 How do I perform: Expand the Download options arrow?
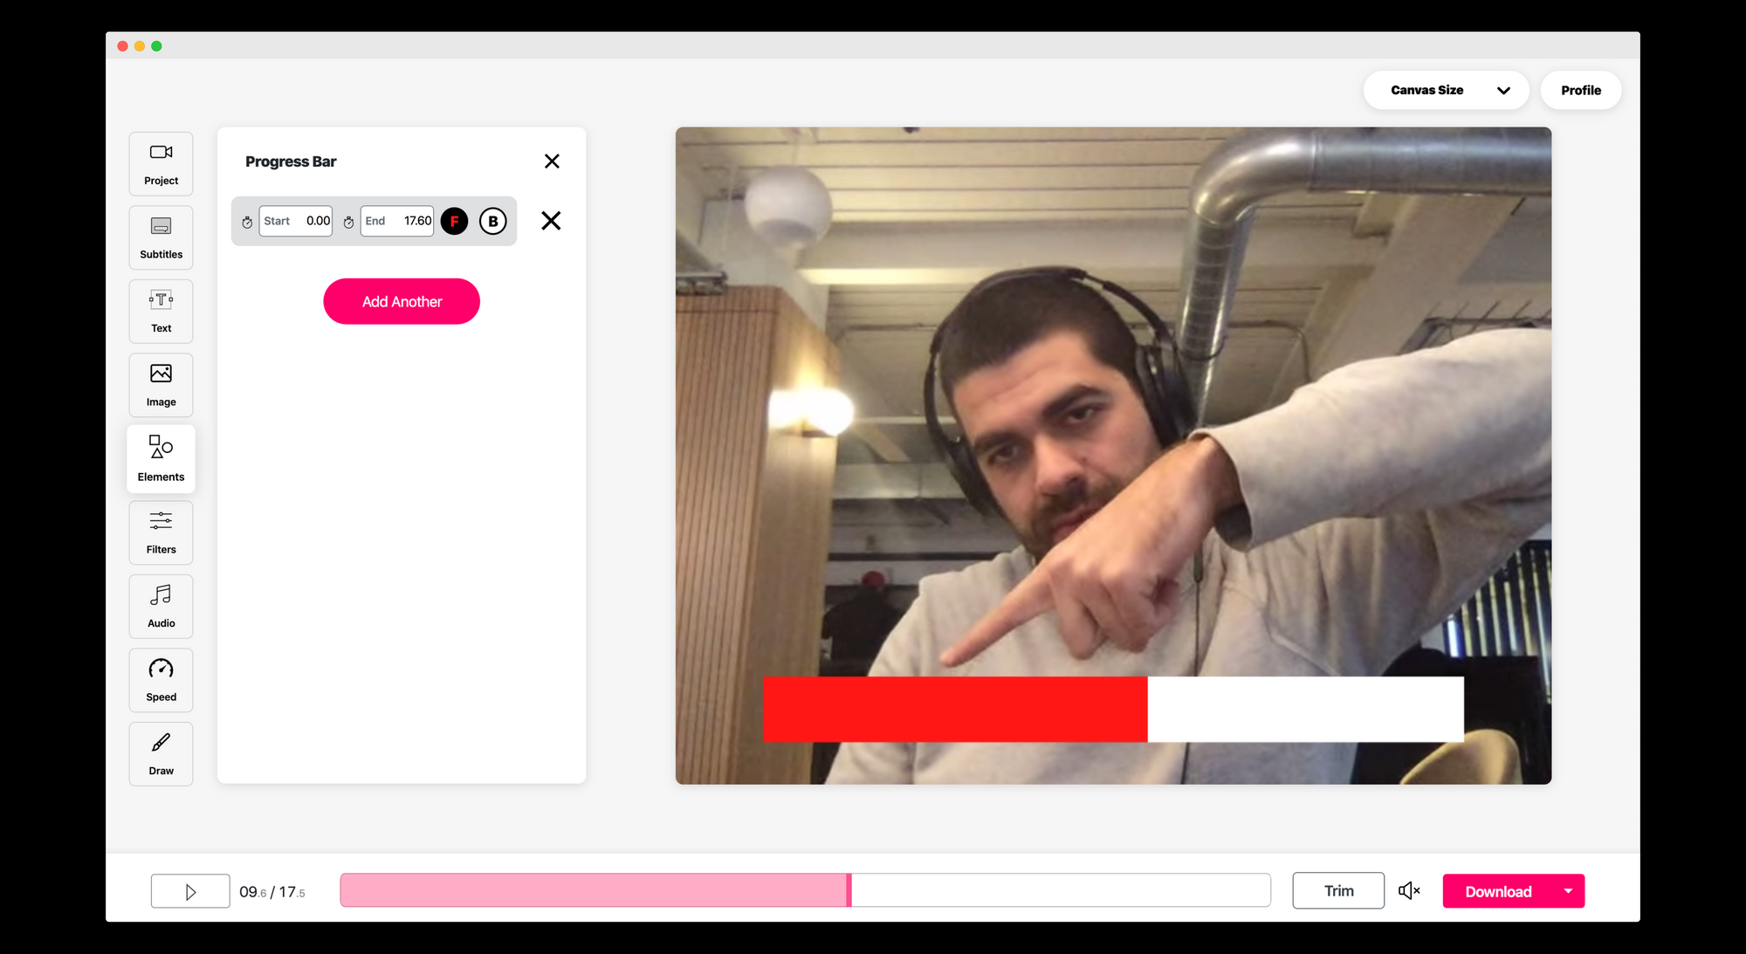(1569, 891)
